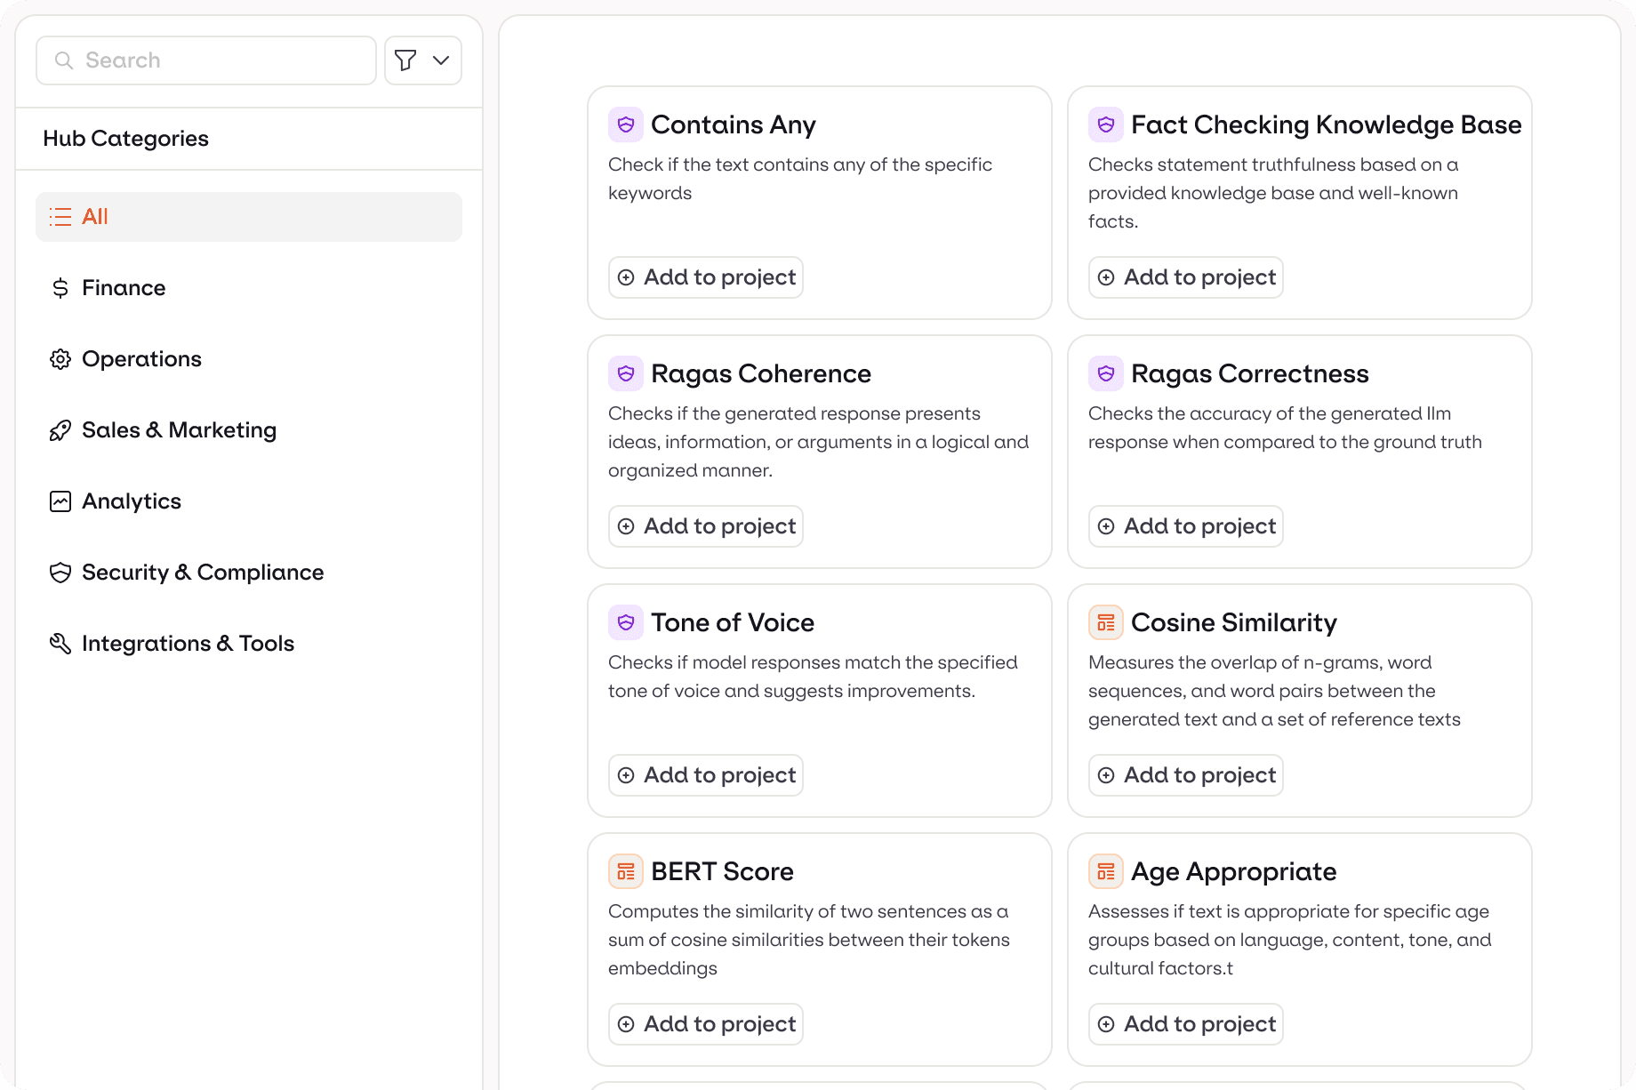Add Fact Checking Knowledge Base to project
This screenshot has height=1090, width=1636.
tap(1186, 277)
